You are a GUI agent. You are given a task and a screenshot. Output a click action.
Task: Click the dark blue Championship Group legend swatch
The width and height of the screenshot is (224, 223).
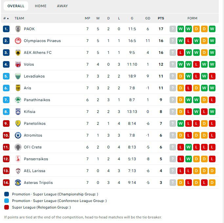[7, 194]
